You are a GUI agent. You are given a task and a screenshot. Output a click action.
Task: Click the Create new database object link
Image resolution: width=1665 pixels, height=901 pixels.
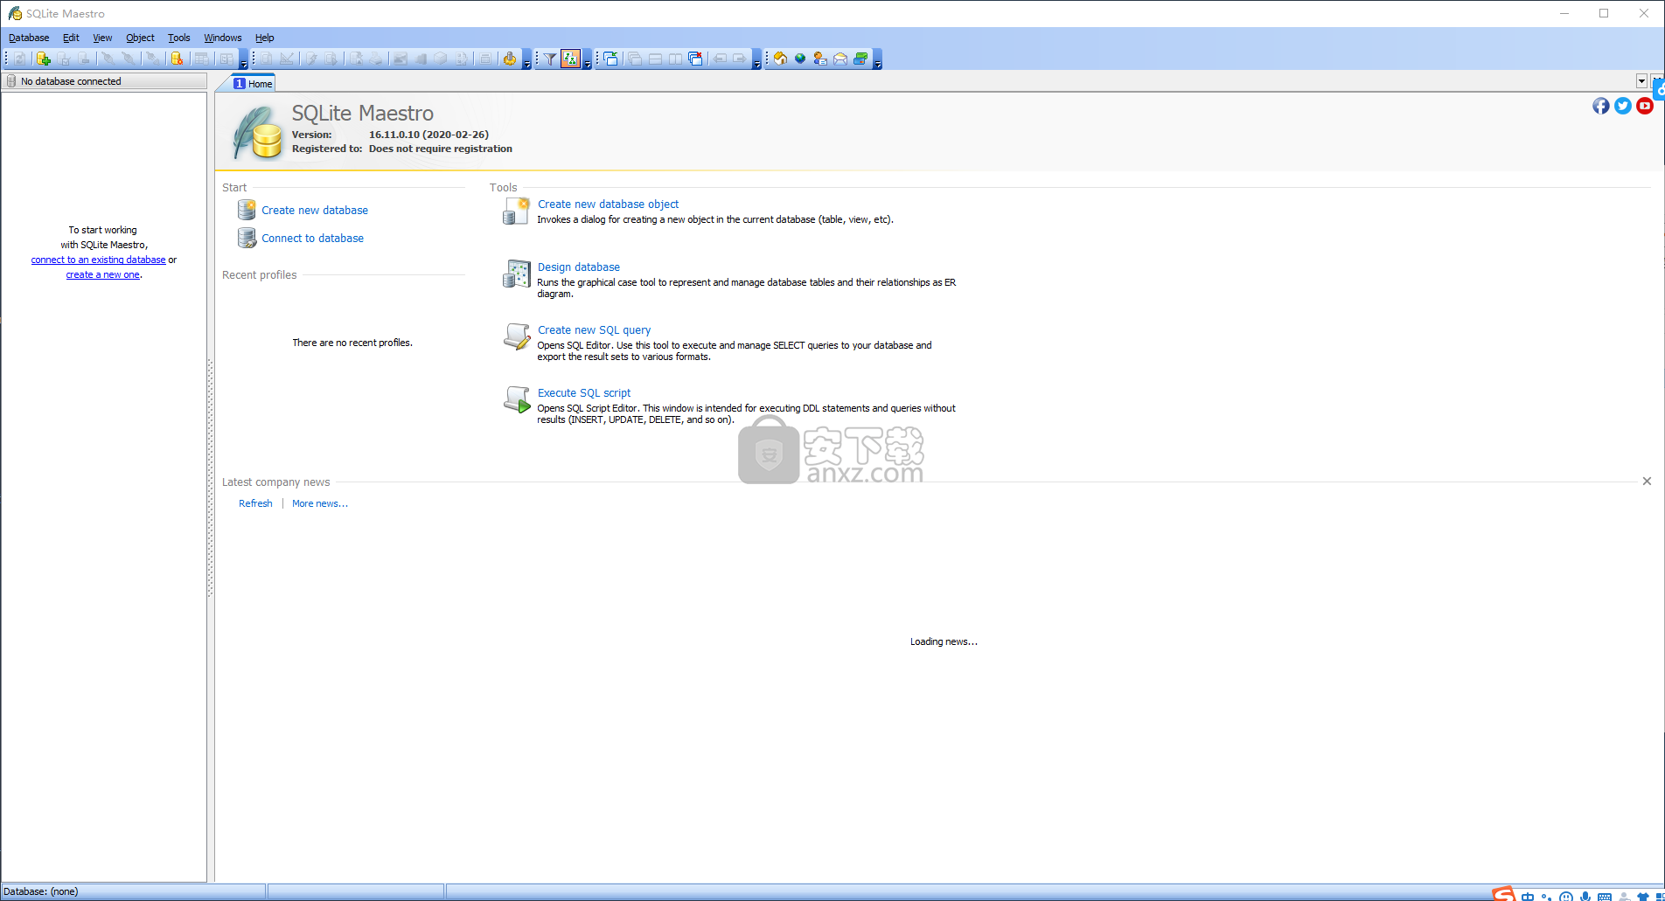click(x=608, y=204)
